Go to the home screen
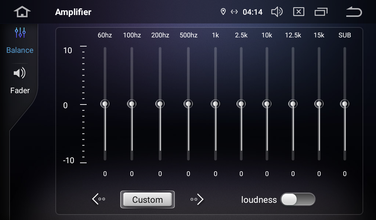This screenshot has height=220, width=376. [x=22, y=12]
